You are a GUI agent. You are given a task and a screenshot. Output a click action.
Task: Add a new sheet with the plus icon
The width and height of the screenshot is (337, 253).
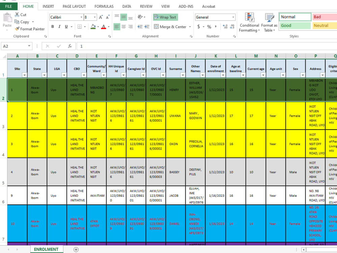(x=76, y=249)
